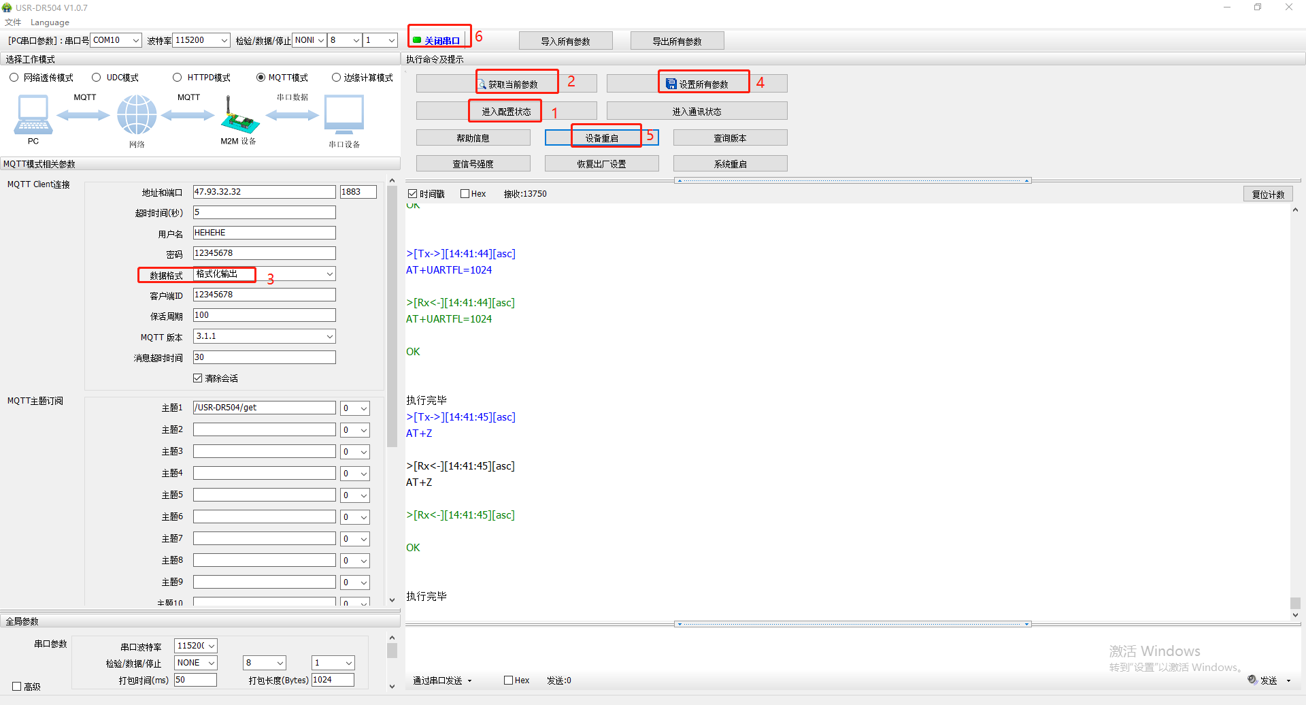Open the Language menu
Image resolution: width=1306 pixels, height=705 pixels.
(50, 22)
